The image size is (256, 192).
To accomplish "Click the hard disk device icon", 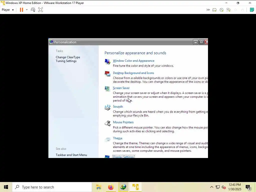I will [214, 10].
